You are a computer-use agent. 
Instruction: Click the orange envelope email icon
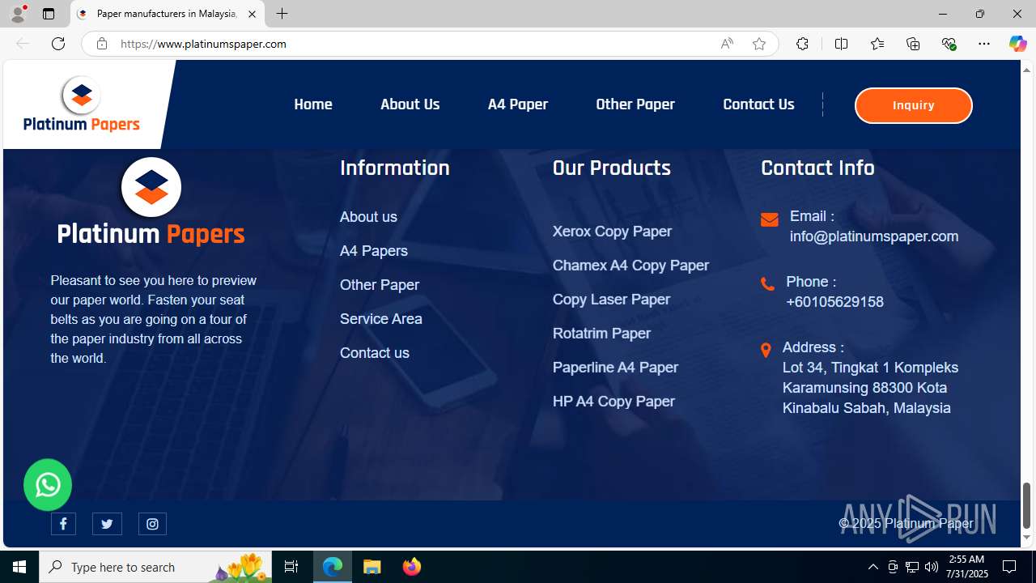(770, 219)
